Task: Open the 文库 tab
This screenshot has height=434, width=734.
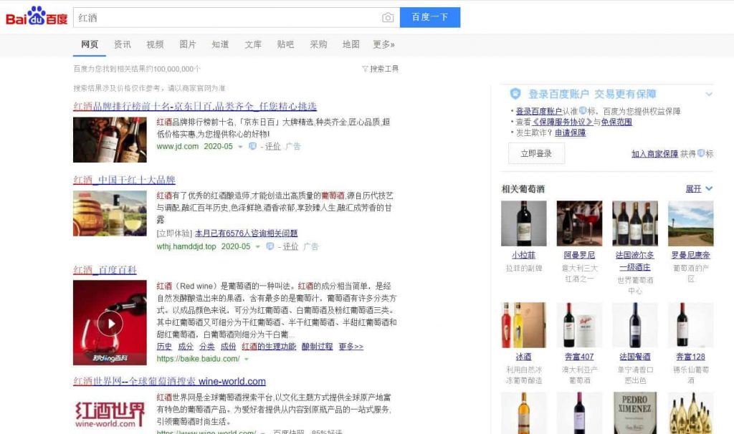Action: pyautogui.click(x=253, y=44)
